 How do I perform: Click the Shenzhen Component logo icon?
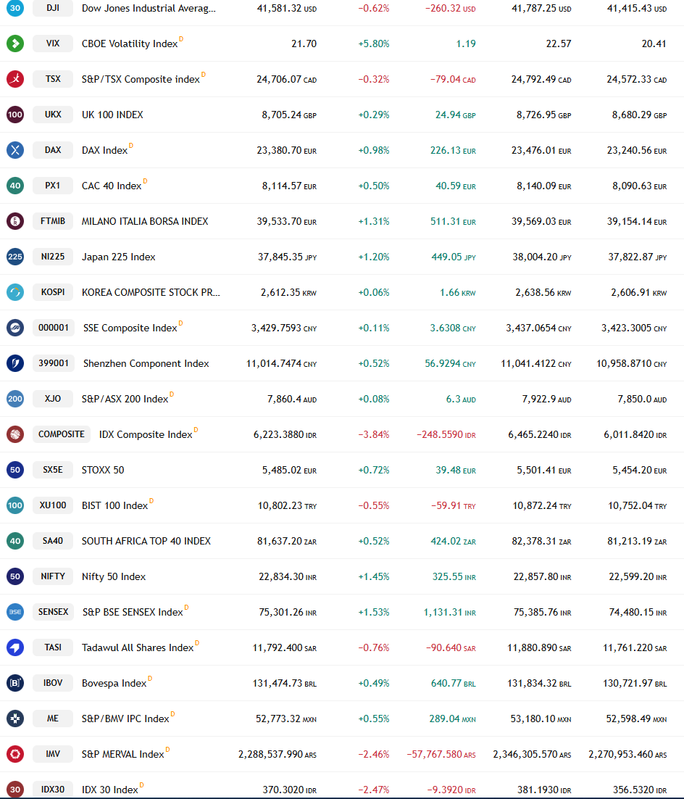pyautogui.click(x=15, y=363)
